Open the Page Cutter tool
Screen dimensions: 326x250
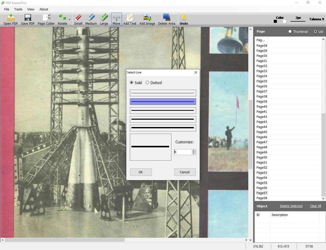pyautogui.click(x=46, y=19)
